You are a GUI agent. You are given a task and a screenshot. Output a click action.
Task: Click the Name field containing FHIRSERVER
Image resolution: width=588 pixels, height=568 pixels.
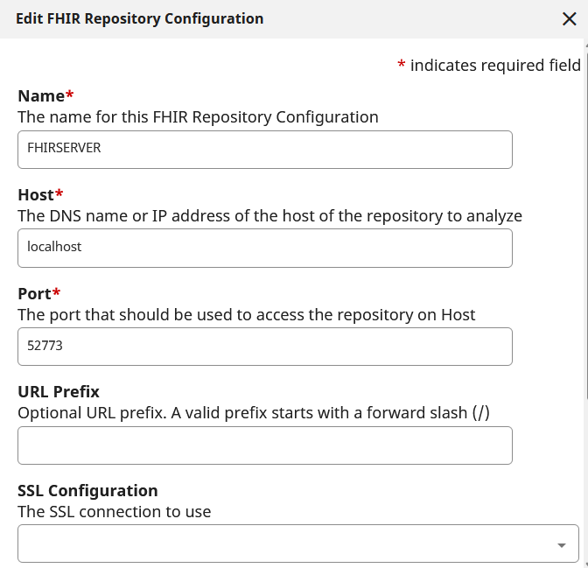tap(264, 149)
